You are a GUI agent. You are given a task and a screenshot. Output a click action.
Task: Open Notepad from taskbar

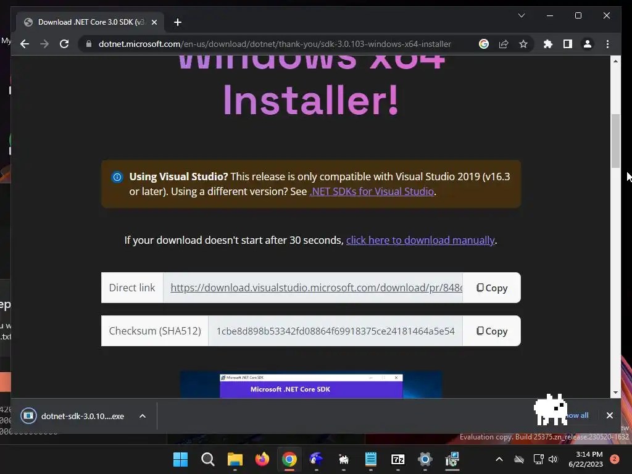(x=371, y=459)
